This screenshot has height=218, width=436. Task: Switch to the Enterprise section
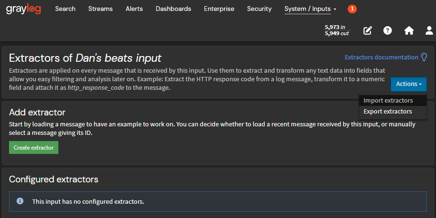point(219,9)
